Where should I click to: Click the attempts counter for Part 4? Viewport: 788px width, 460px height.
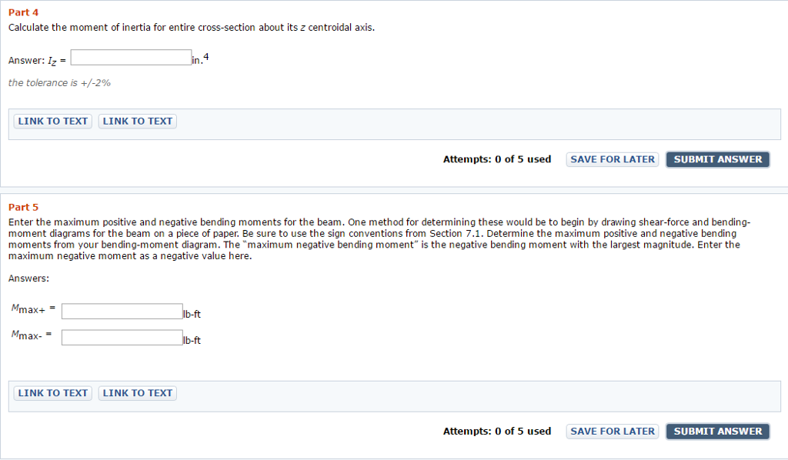(496, 159)
